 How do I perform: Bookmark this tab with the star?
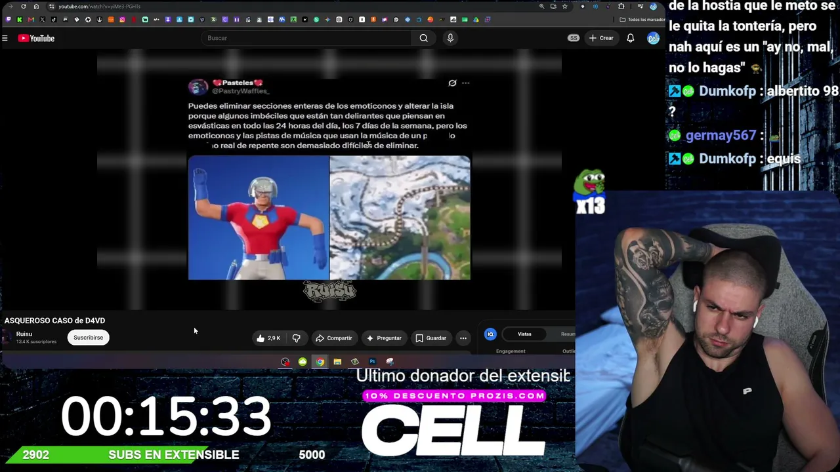coord(565,7)
